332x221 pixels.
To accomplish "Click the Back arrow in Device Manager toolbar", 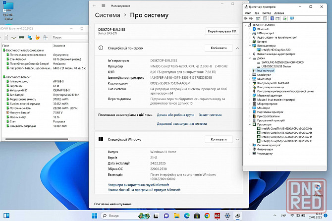I will point(246,19).
